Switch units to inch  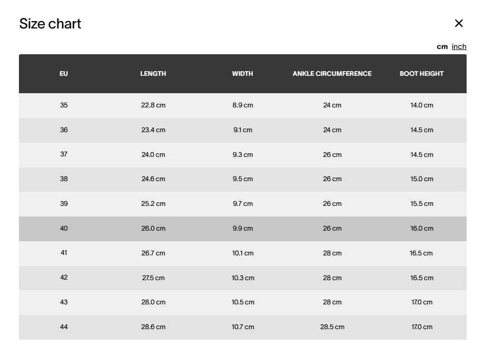(459, 46)
